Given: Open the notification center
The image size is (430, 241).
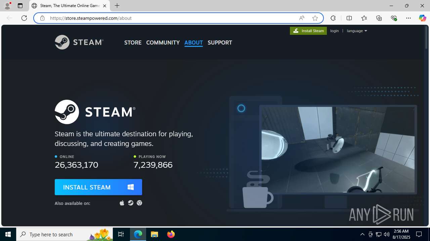Looking at the screenshot, I should click(x=419, y=234).
